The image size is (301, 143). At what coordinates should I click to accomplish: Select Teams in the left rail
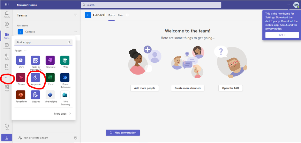[x=7, y=36]
